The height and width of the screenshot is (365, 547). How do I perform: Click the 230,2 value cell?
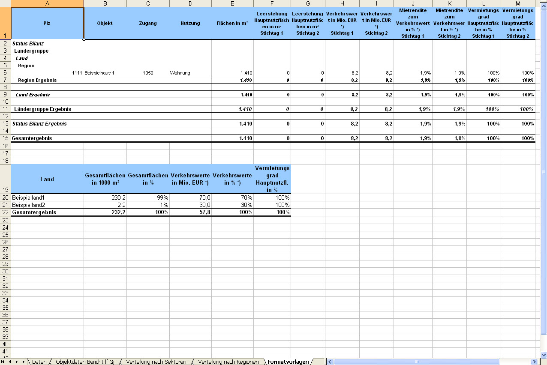click(x=105, y=197)
